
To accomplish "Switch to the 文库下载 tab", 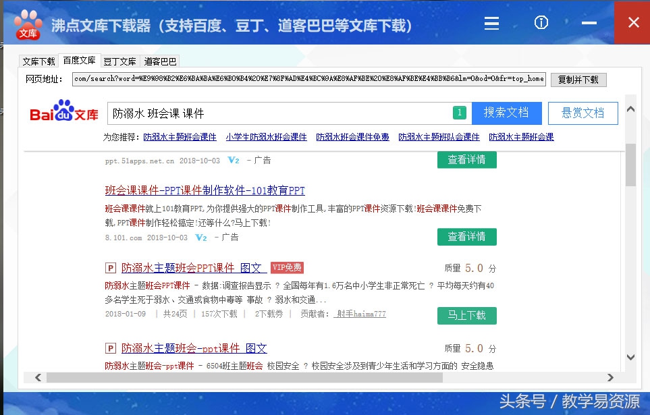I will click(x=40, y=60).
